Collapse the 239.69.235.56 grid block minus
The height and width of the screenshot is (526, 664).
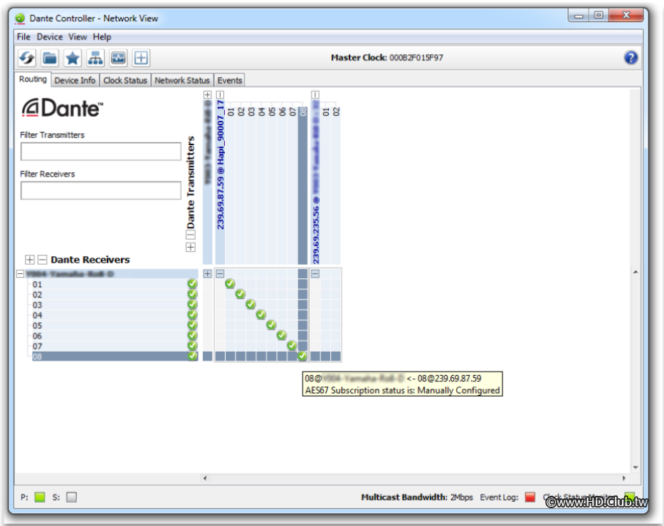[315, 273]
